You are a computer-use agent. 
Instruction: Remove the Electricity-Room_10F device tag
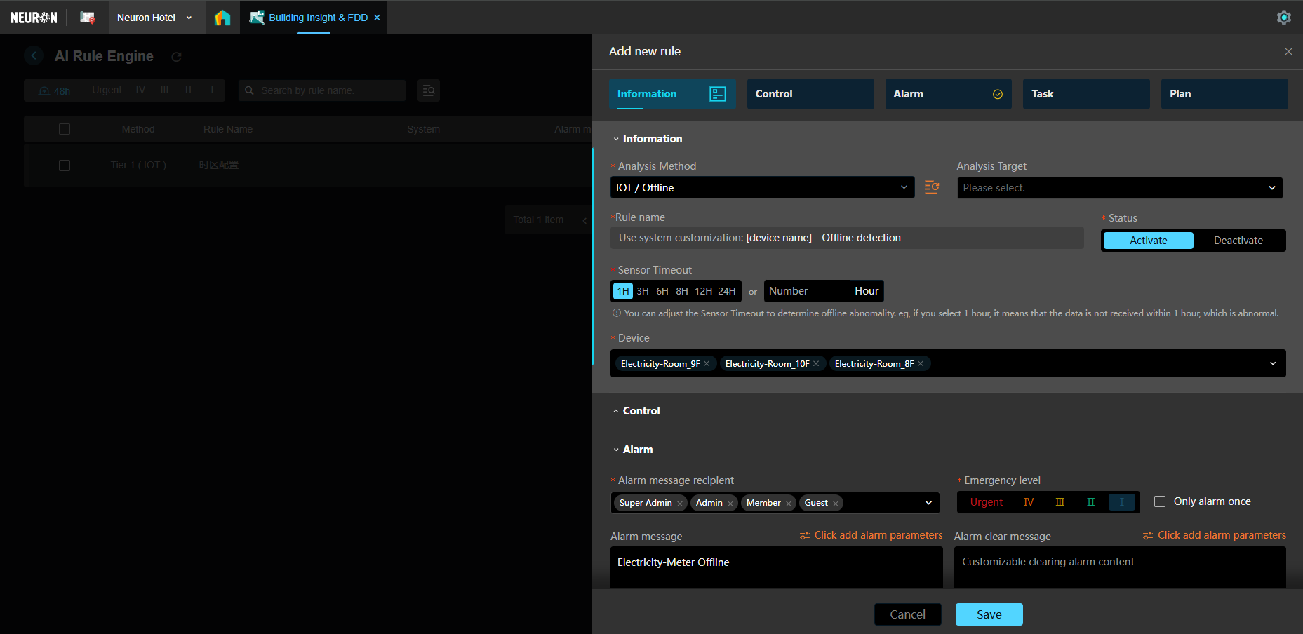click(816, 363)
